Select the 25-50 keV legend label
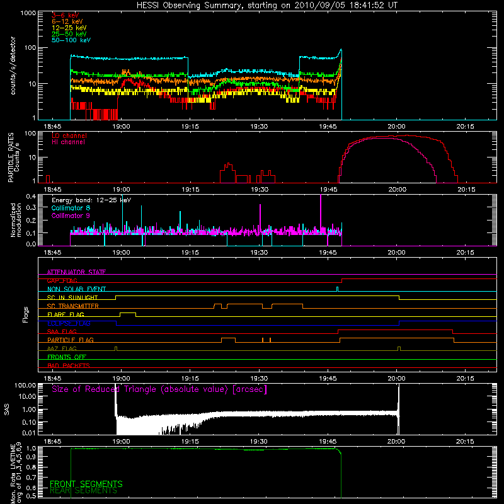This screenshot has height=504, width=504. (69, 34)
